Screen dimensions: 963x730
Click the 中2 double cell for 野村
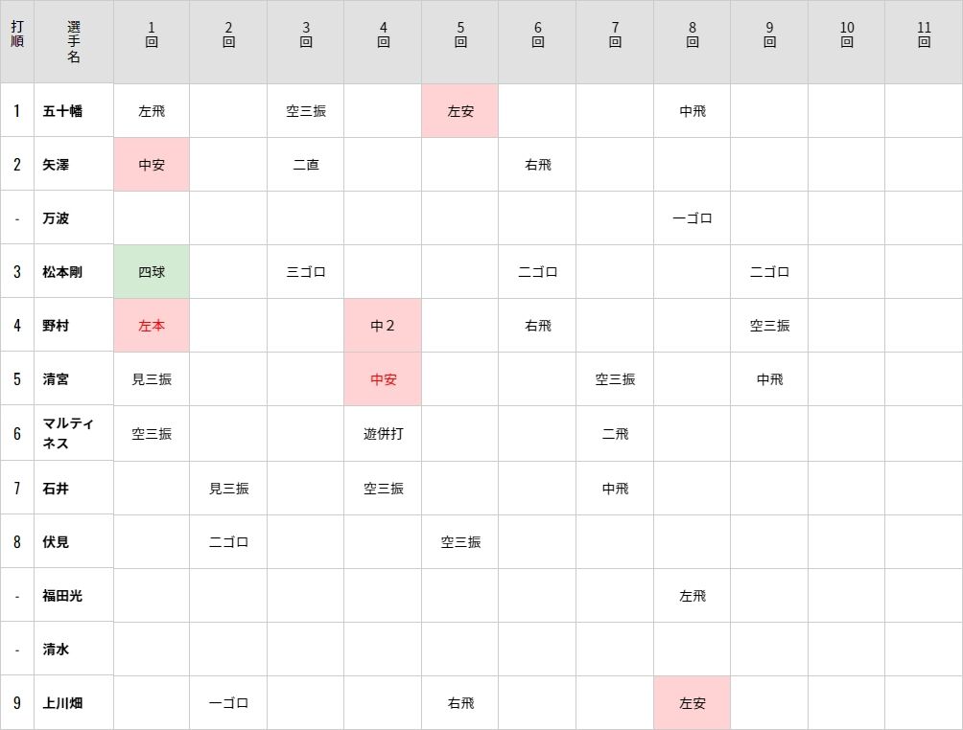[383, 325]
